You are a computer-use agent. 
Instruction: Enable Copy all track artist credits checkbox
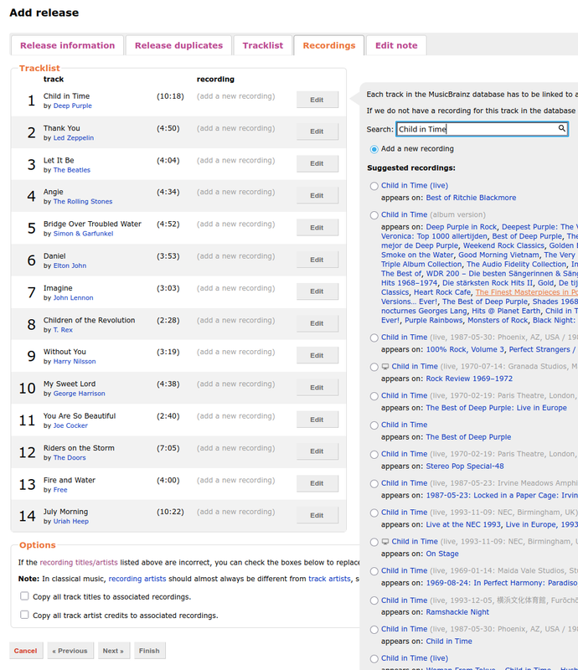coord(24,615)
